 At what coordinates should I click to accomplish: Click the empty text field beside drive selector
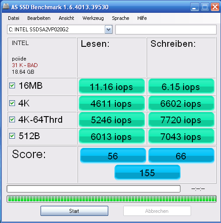pyautogui.click(x=166, y=30)
